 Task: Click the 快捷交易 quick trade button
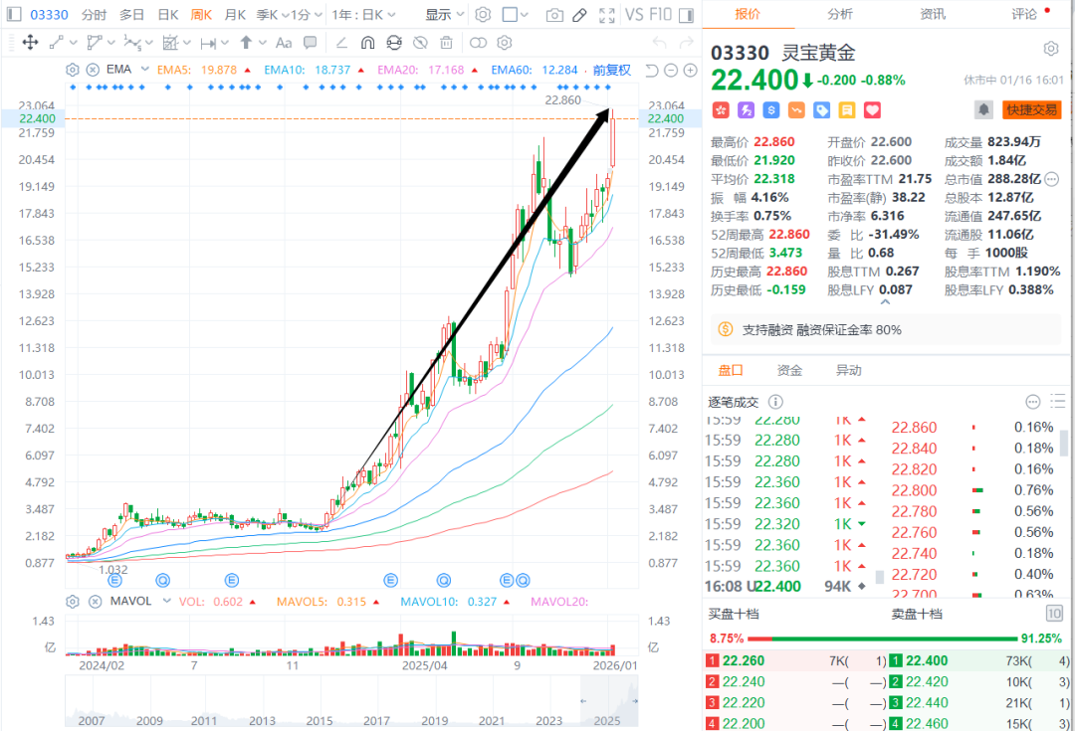coord(1032,109)
